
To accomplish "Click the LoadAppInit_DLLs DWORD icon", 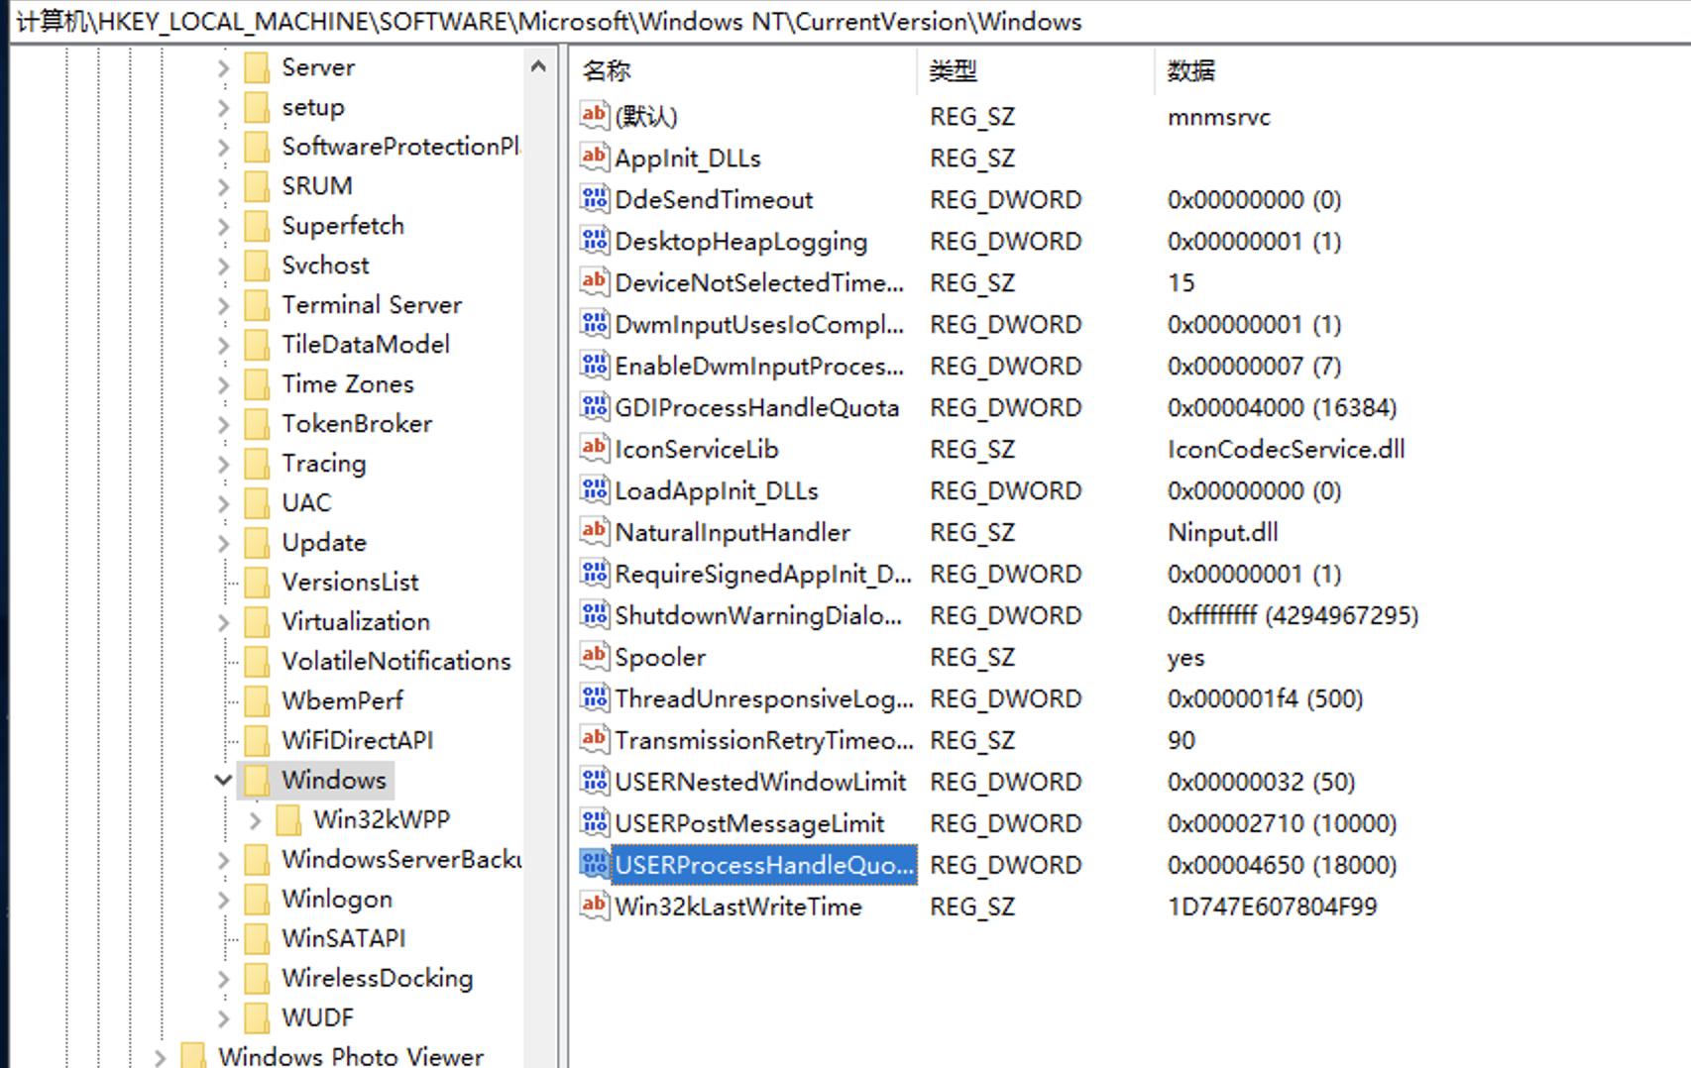I will coord(594,489).
